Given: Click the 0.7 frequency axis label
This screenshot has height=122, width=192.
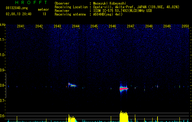Looking at the screenshot, I should [2, 101].
